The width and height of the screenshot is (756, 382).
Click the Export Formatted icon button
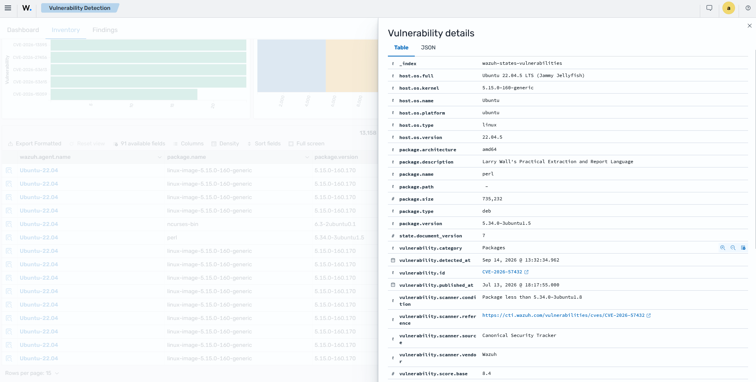[35, 143]
